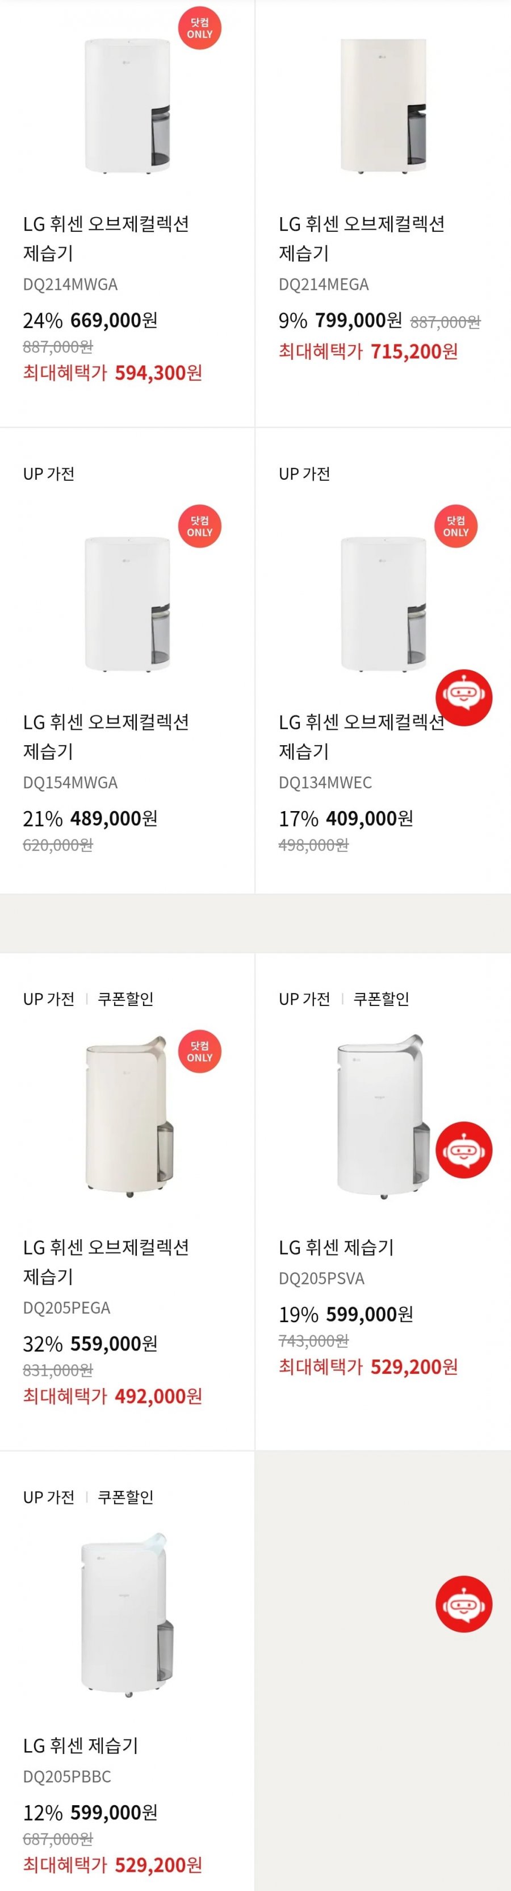Tap the 쿠폰할인 tag above DQ205PBBC
Screen dimensions: 511x1891
tap(125, 1498)
